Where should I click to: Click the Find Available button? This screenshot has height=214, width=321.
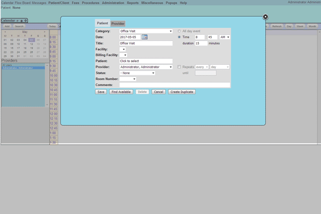tap(121, 92)
